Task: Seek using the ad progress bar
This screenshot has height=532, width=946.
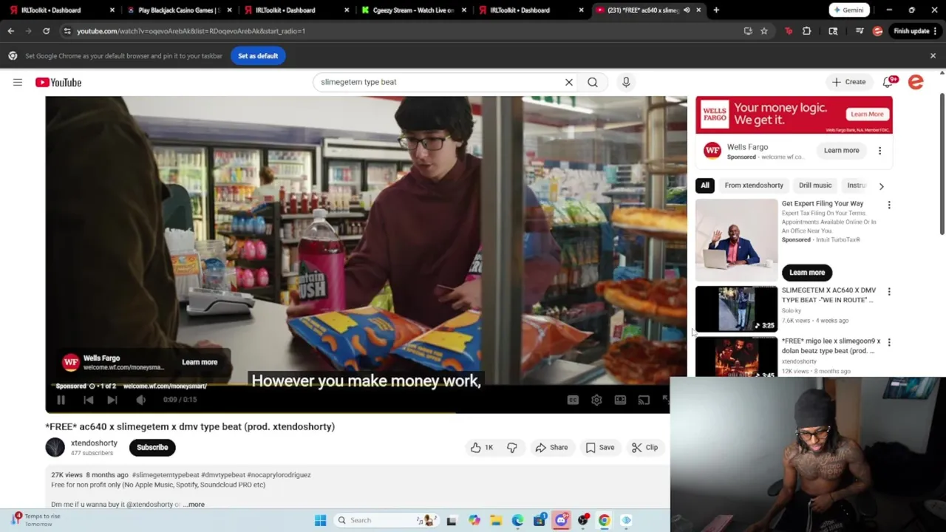Action: click(358, 412)
